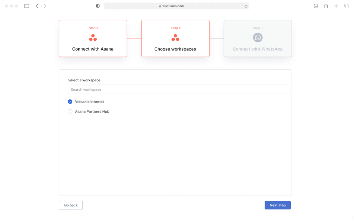The height and width of the screenshot is (221, 354).
Task: Go back using the browser back arrow
Action: click(x=37, y=6)
